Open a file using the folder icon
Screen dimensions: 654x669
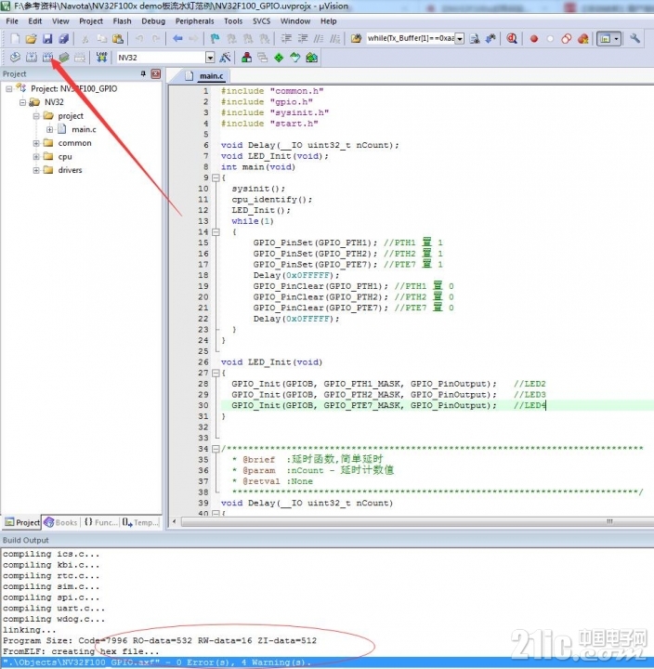tap(31, 38)
